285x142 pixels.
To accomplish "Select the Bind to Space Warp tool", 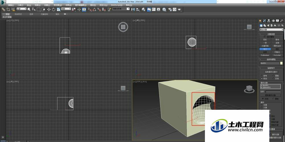I will [x=13, y=9].
